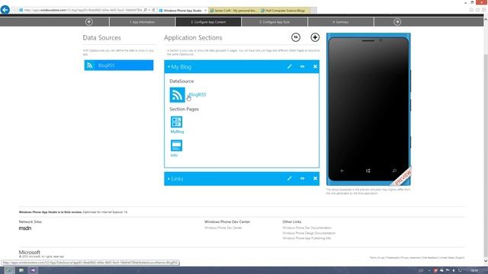The image size is (488, 274).
Task: Tap the back arrow on phone preview
Action: point(342,170)
